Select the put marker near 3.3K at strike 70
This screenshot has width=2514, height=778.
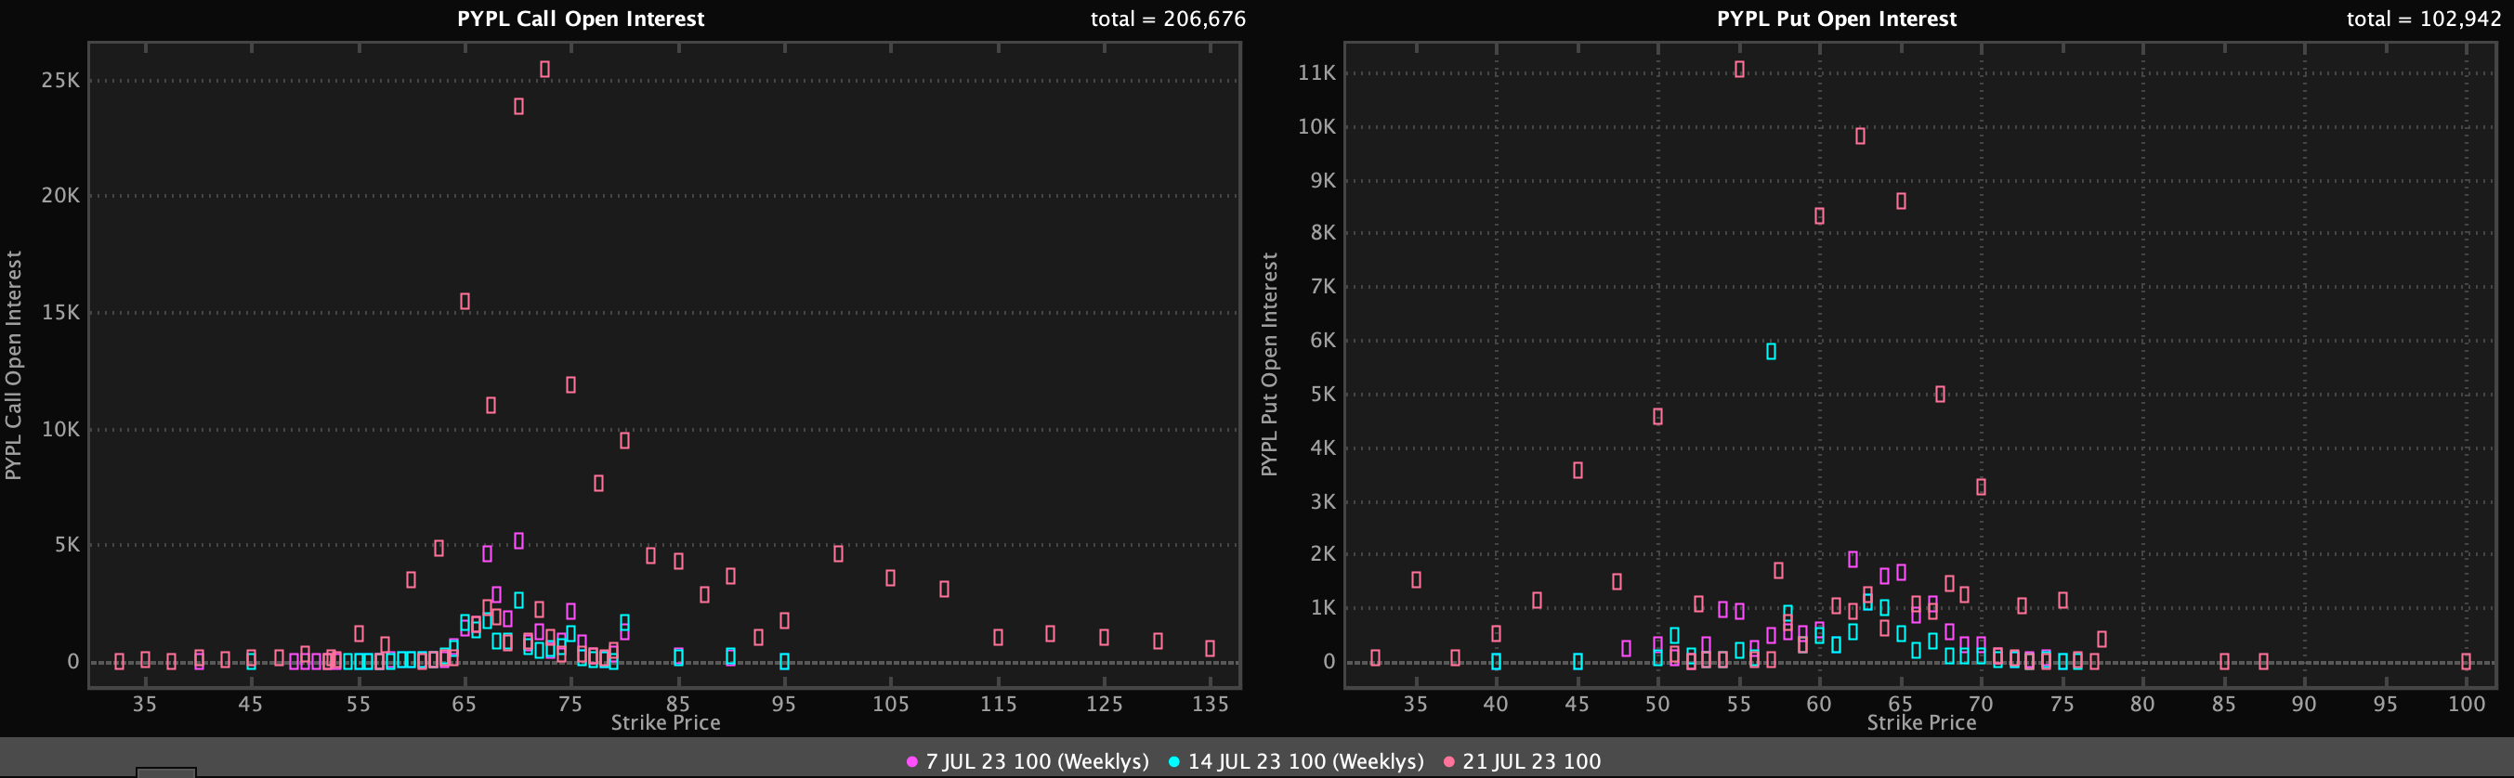tap(1981, 486)
